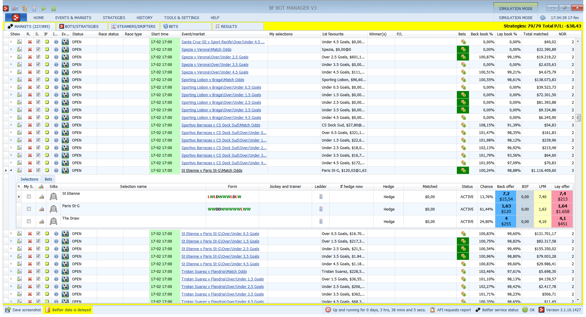The width and height of the screenshot is (586, 317).
Task: Expand the Sporting Lisbon v Braga Match Odds row
Action: click(11, 80)
